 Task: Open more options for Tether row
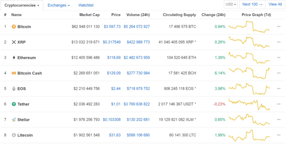(279, 104)
